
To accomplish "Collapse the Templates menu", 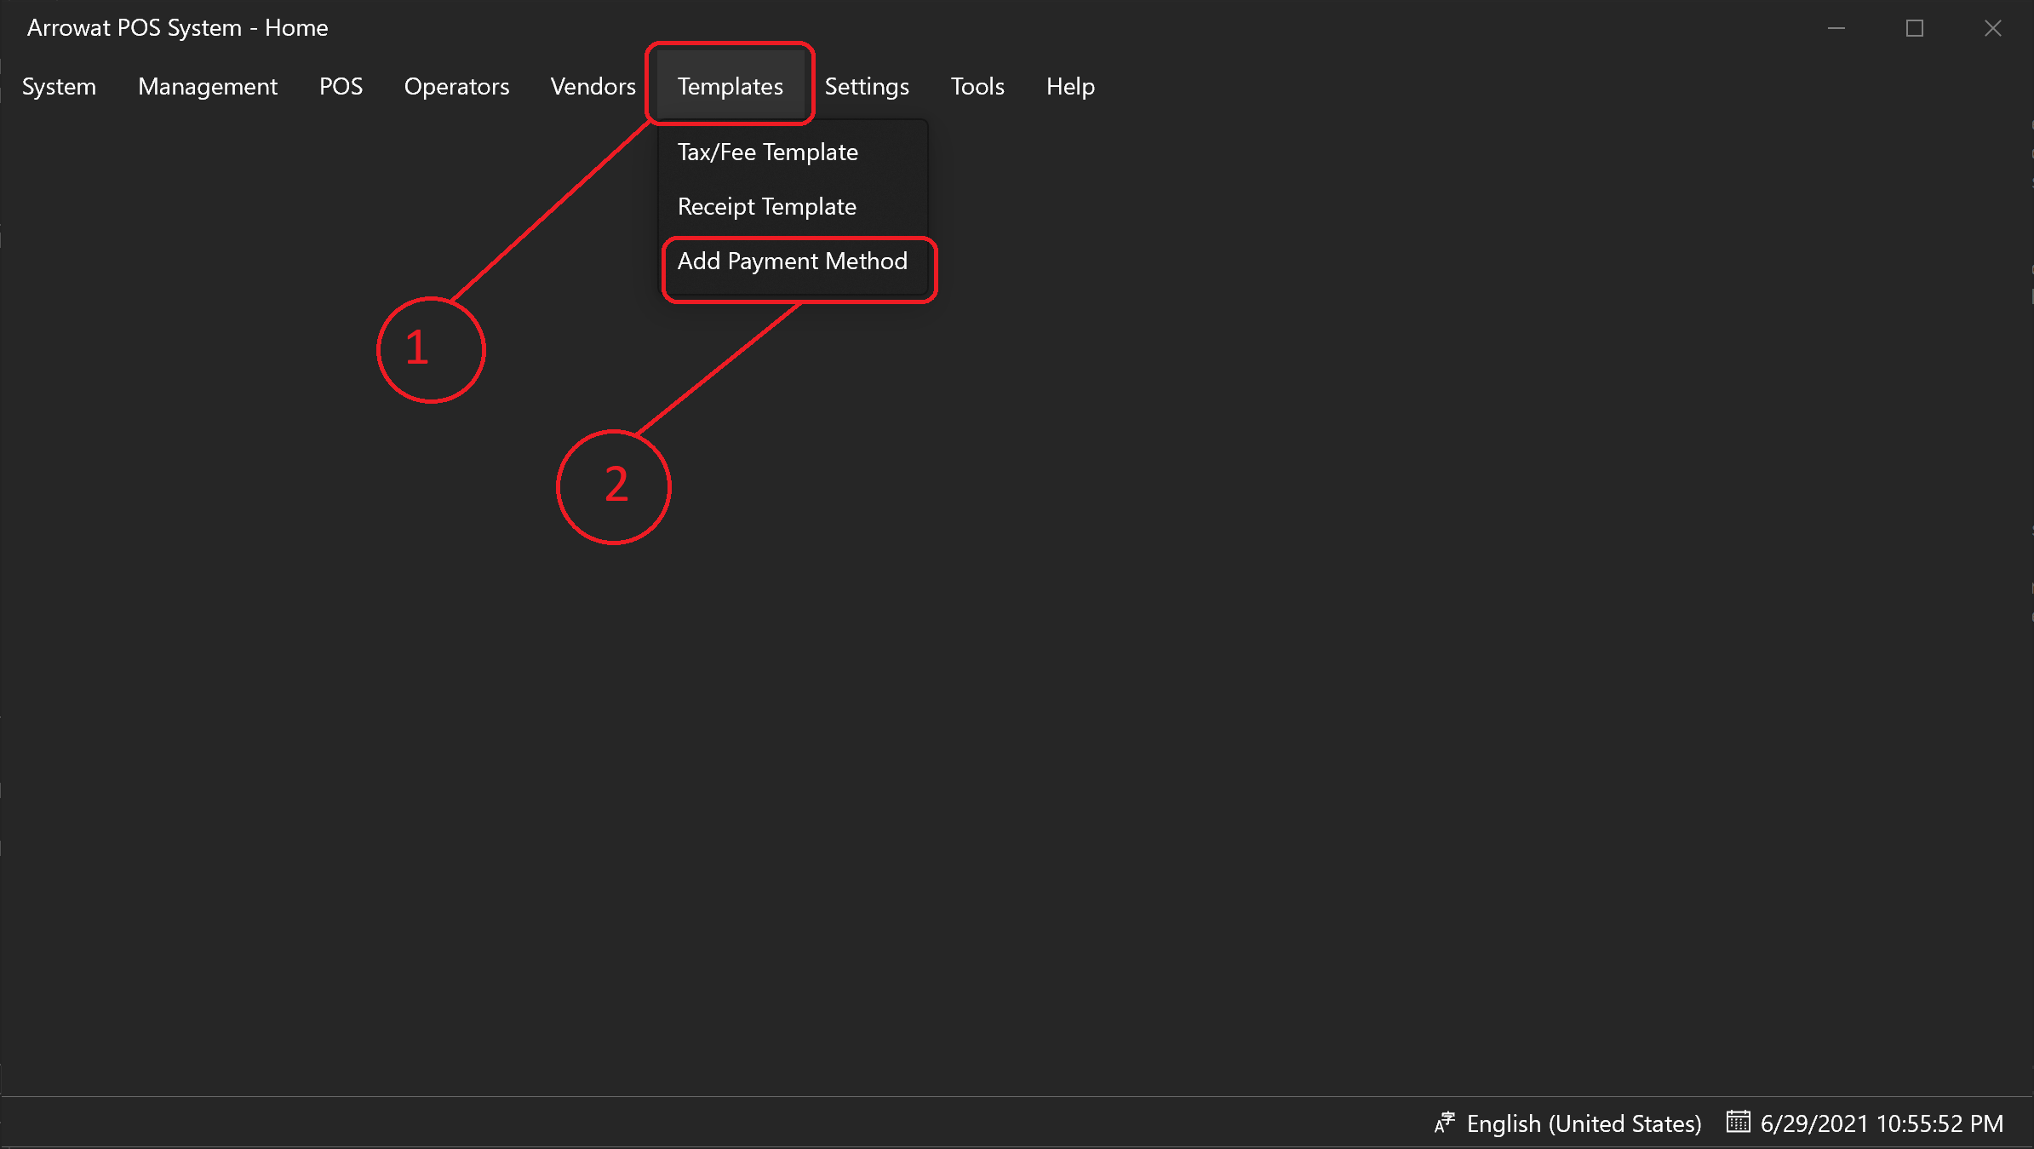I will [x=730, y=86].
